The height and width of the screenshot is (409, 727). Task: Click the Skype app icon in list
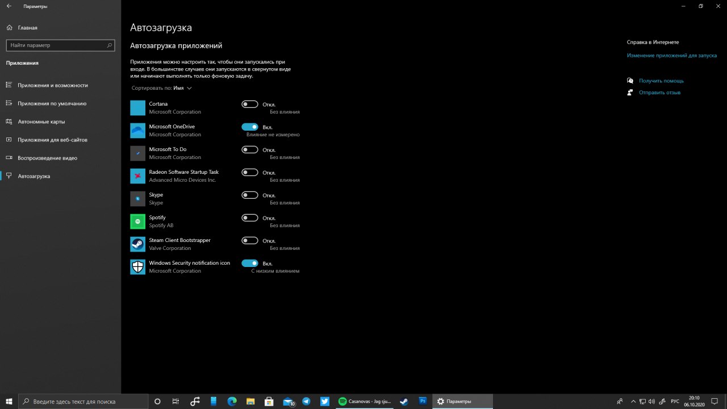(x=137, y=199)
